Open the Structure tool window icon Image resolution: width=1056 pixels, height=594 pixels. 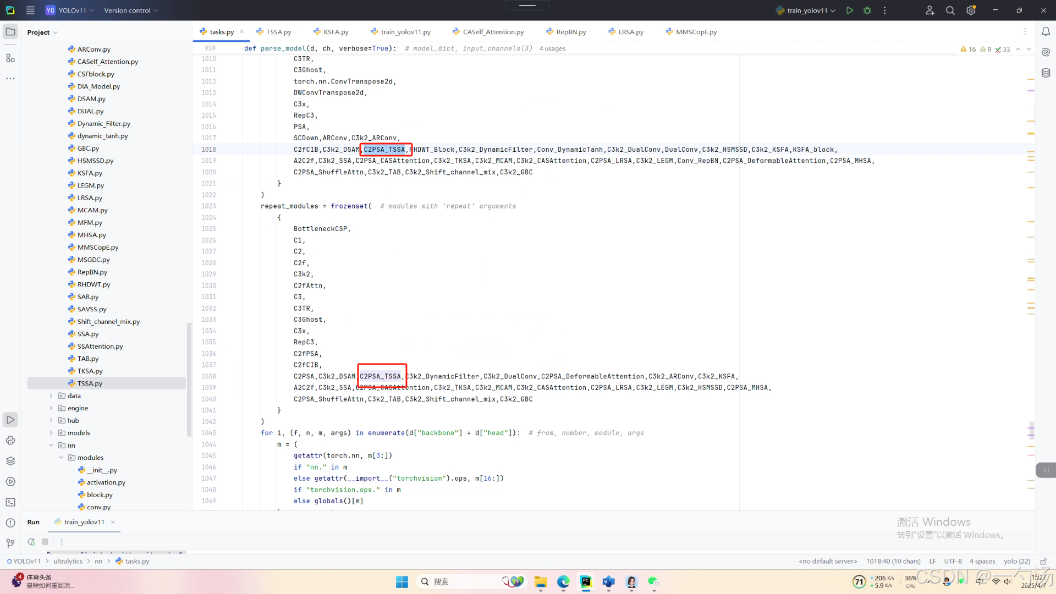[10, 58]
